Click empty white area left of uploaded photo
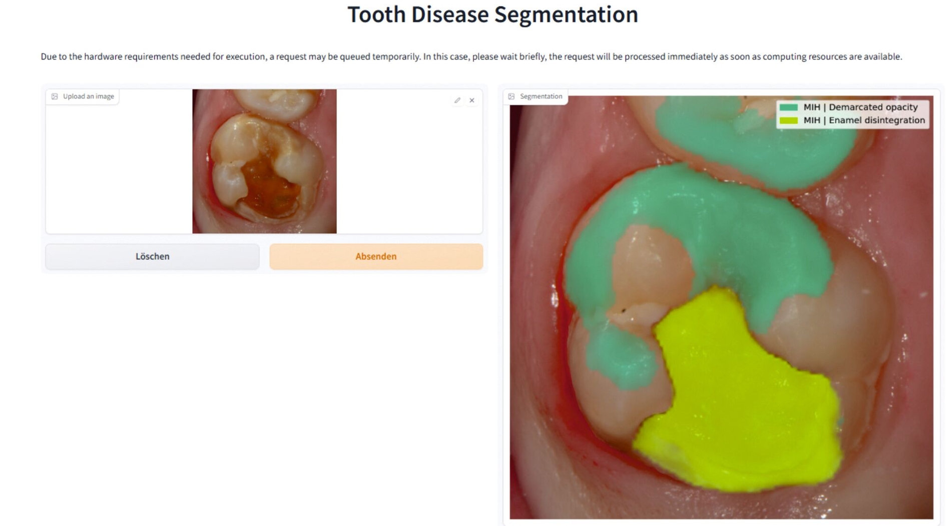951x526 pixels. (x=119, y=165)
